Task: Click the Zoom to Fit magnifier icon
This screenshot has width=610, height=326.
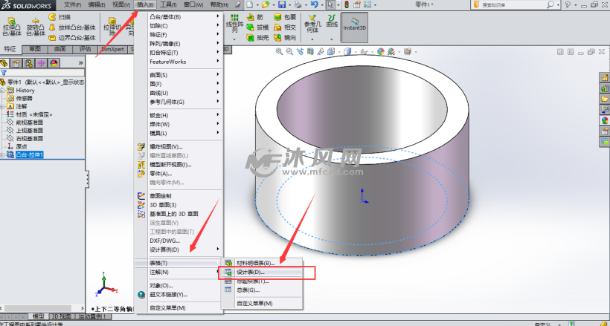Action: click(x=279, y=51)
